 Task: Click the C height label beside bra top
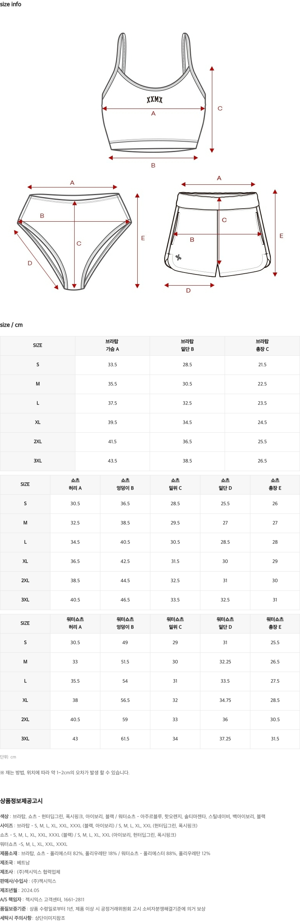pos(220,109)
